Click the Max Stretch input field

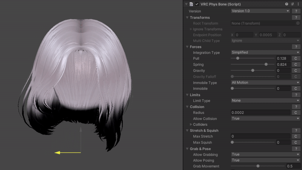pyautogui.click(x=260, y=136)
